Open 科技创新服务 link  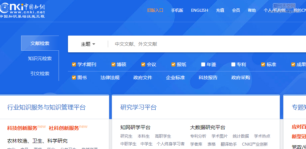click(22, 128)
